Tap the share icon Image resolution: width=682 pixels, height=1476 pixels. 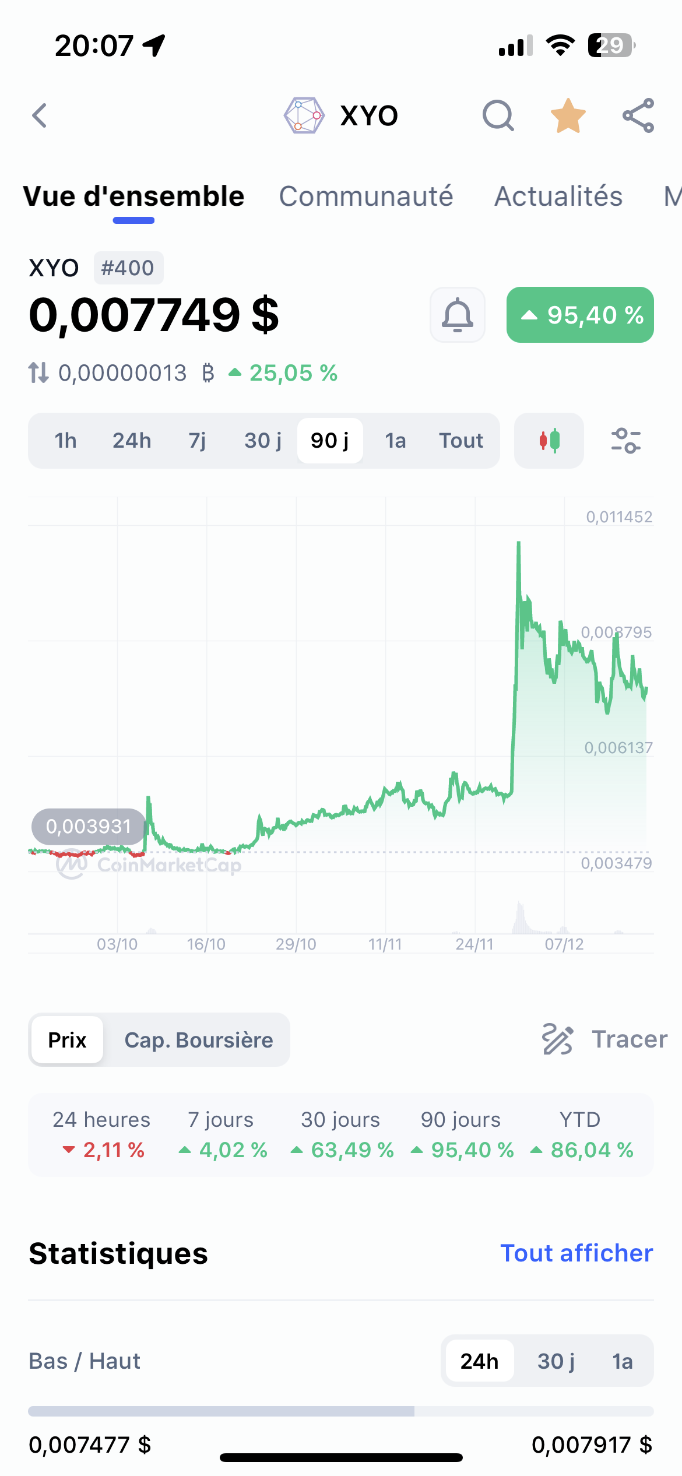pyautogui.click(x=638, y=115)
